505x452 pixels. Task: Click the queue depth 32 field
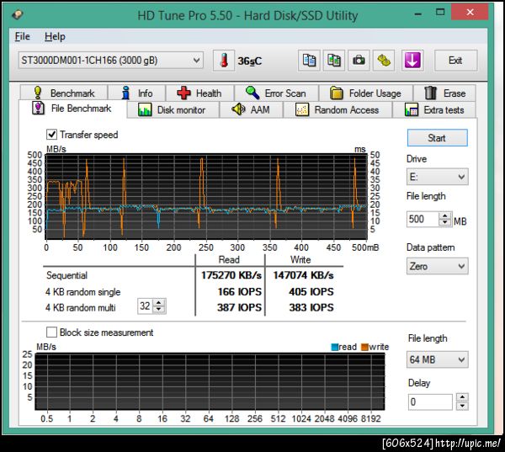146,306
